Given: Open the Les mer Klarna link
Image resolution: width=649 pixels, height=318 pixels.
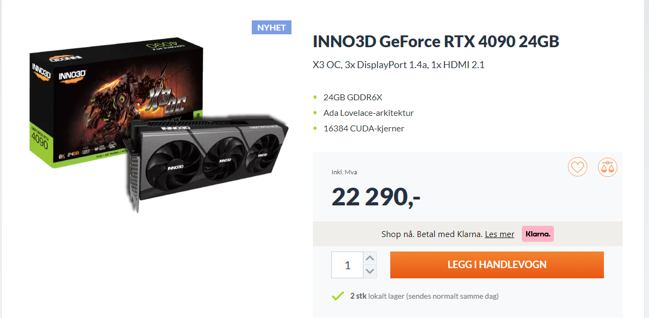Looking at the screenshot, I should click(499, 234).
